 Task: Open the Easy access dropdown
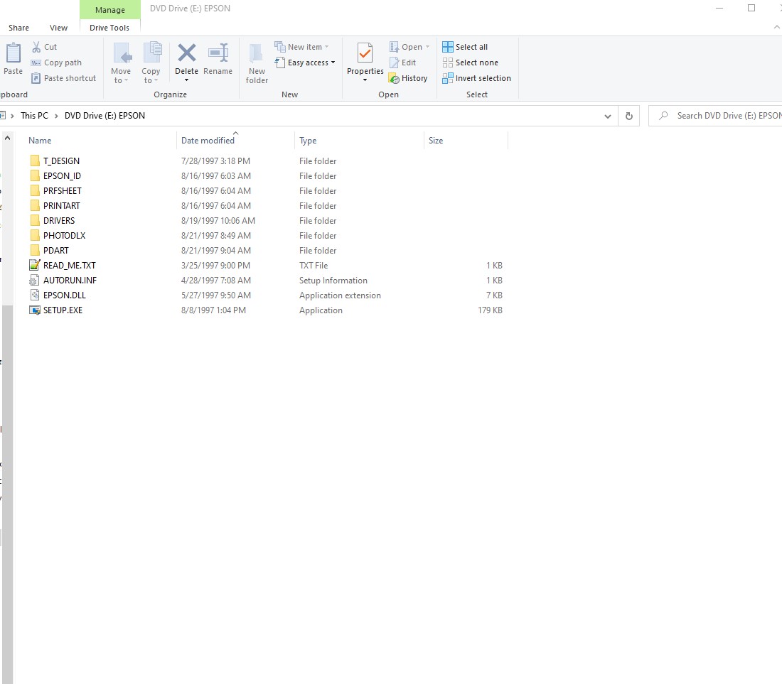tap(311, 63)
